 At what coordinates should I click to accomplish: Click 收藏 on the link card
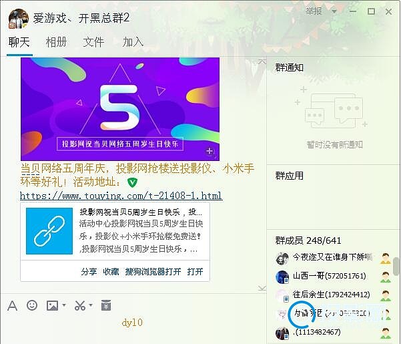111,272
